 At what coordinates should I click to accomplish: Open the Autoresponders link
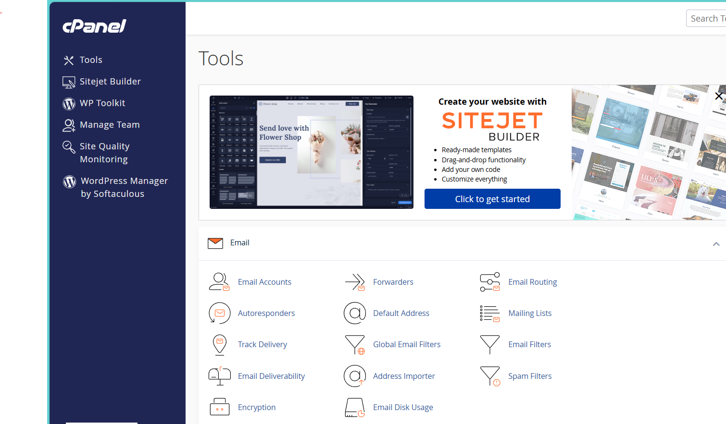[x=266, y=313]
